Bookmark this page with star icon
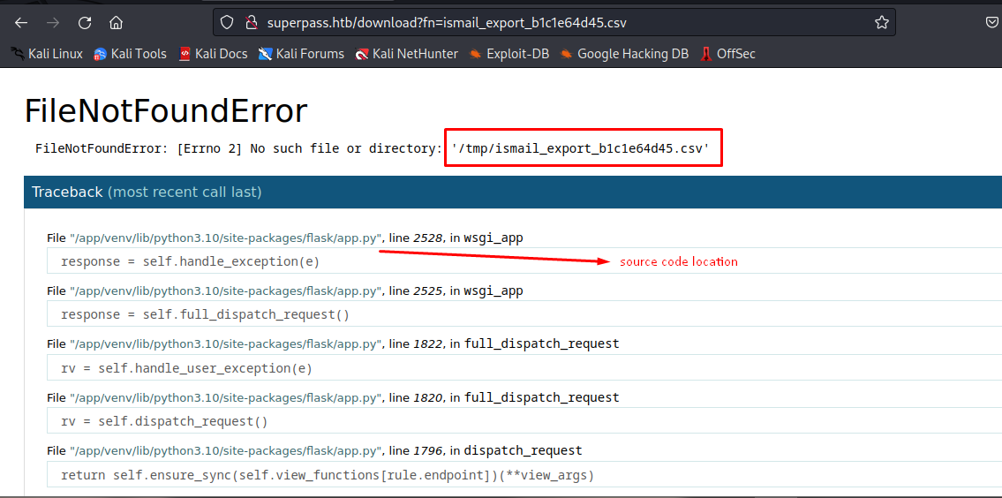This screenshot has height=498, width=1002. (x=881, y=22)
